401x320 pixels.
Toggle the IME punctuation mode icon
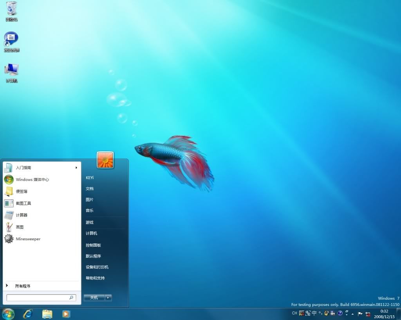[x=320, y=313]
